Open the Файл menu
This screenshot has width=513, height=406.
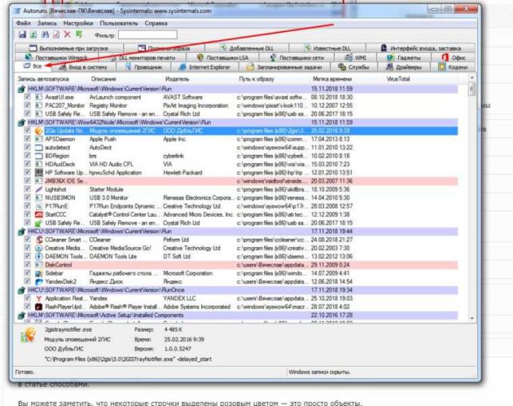click(23, 23)
